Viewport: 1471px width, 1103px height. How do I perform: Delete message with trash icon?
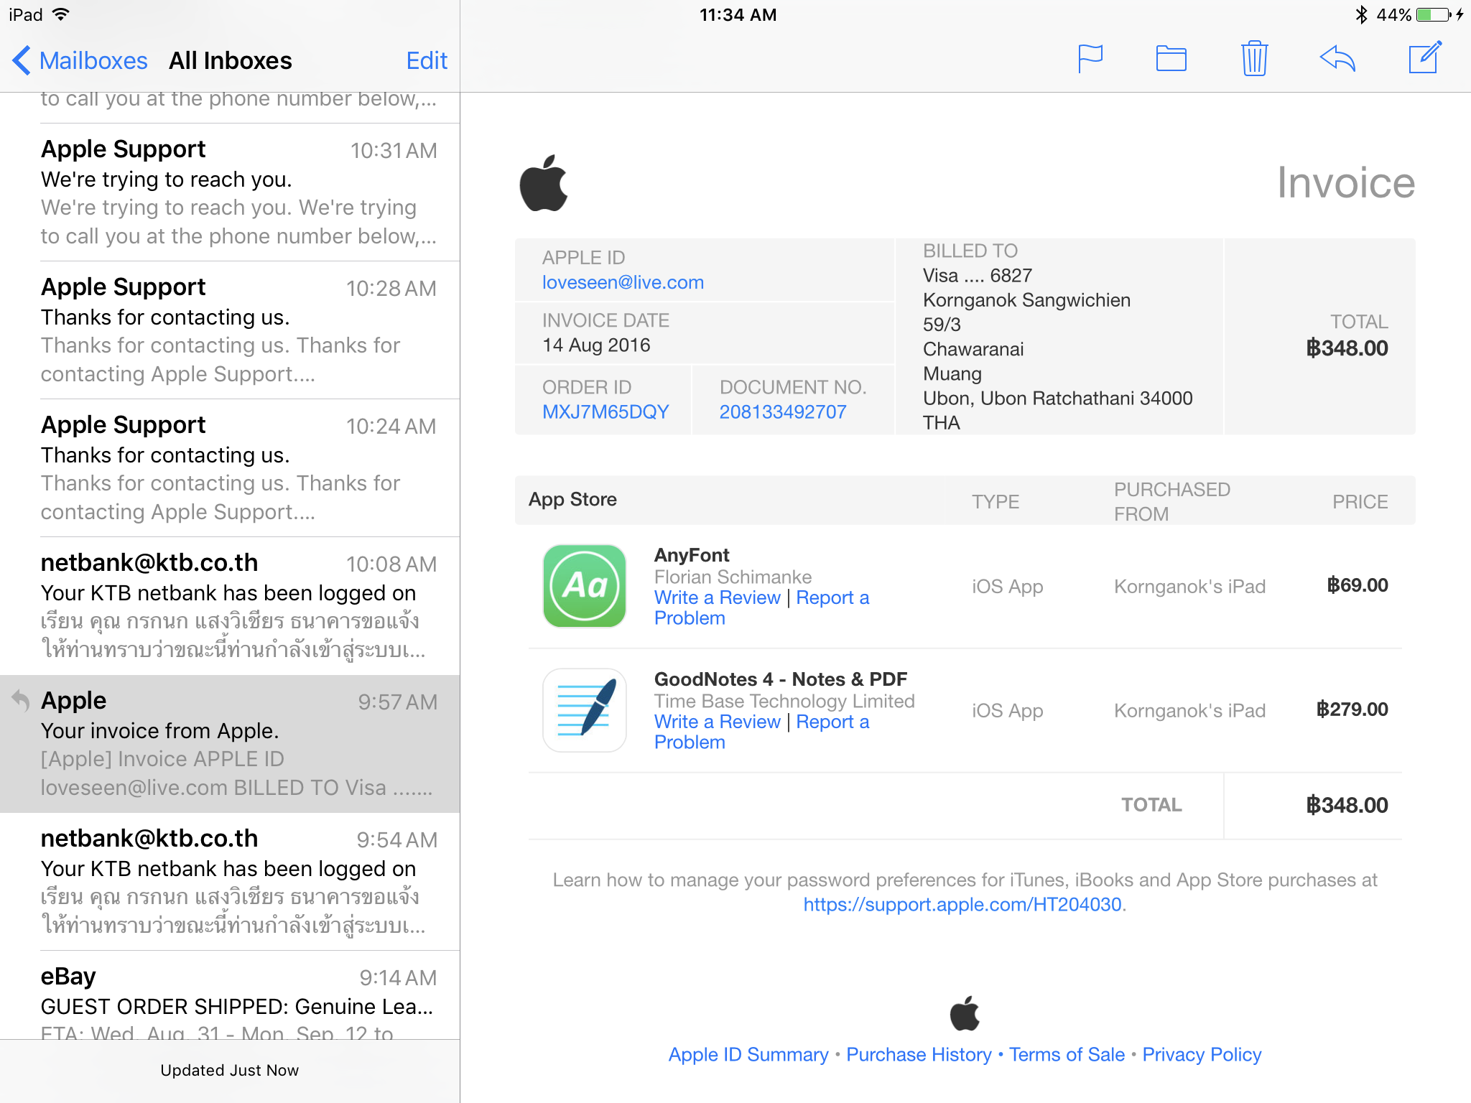point(1254,58)
